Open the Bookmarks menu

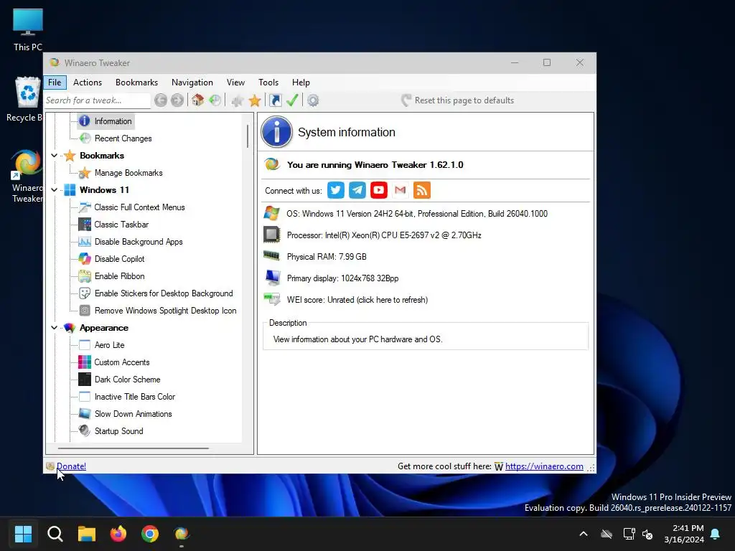pyautogui.click(x=137, y=83)
